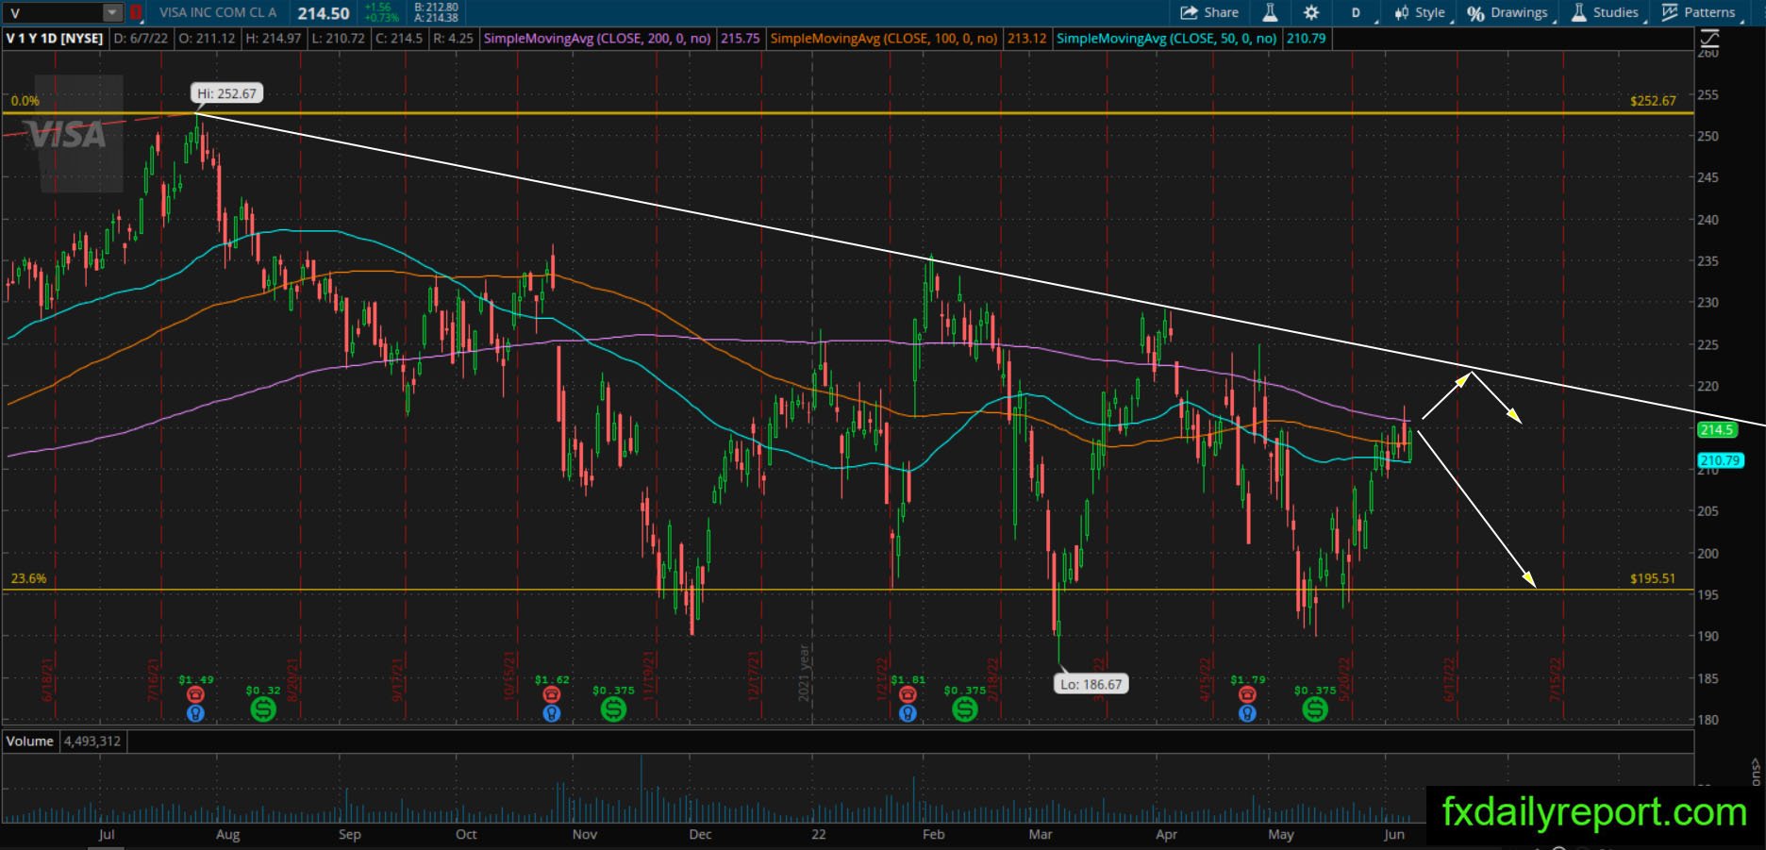Click the earnings phone icon labeled $1.49

click(195, 694)
